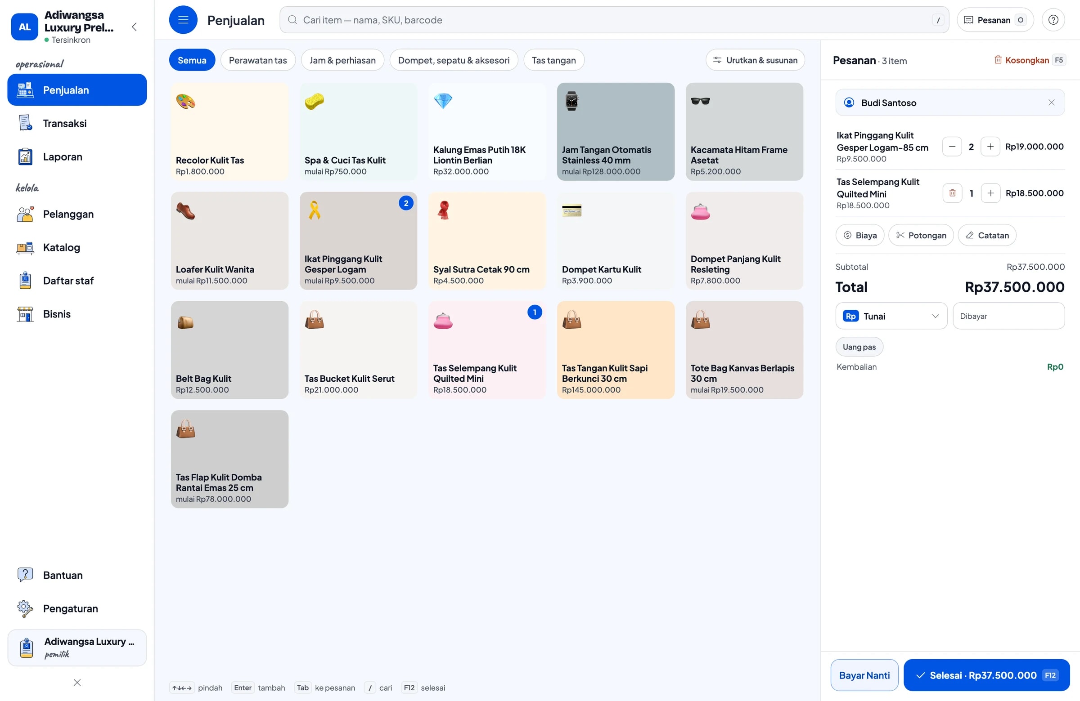Increase Tas Selempang Kulit Quilted Mini quantity
1080x701 pixels.
click(990, 193)
